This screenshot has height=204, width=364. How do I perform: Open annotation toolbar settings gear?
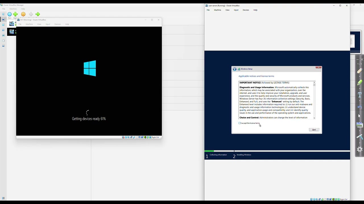360,149
